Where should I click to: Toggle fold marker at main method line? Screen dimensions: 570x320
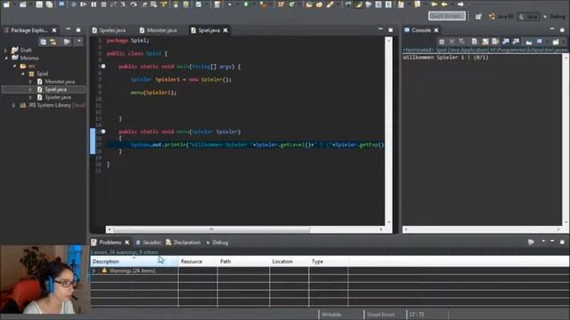pos(103,67)
